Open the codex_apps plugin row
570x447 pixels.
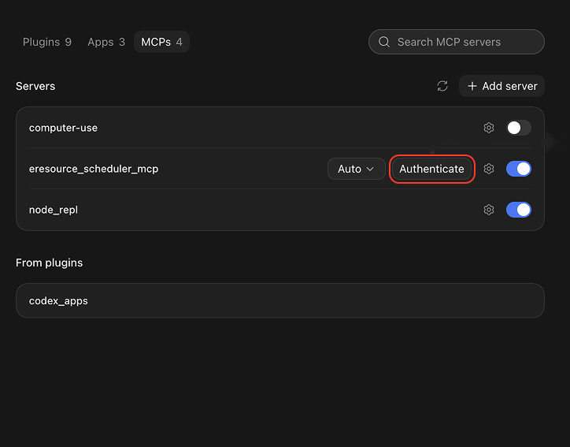[280, 300]
